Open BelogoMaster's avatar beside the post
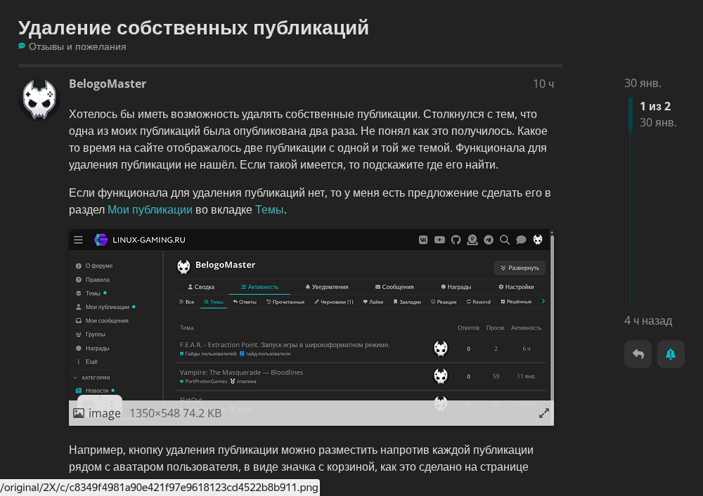 click(39, 100)
